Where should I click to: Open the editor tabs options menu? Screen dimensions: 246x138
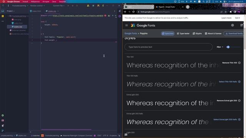pos(115,11)
